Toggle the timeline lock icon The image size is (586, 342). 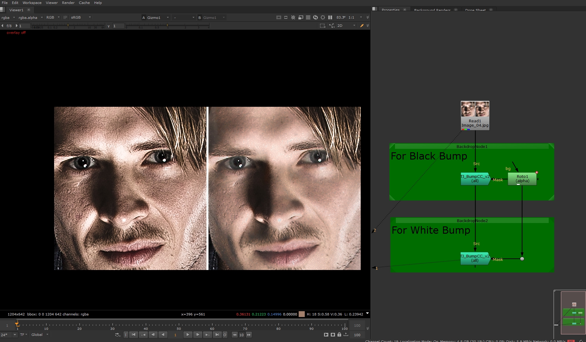(x=339, y=335)
